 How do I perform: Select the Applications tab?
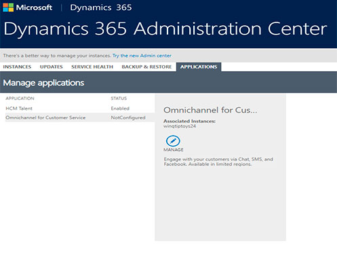[199, 67]
